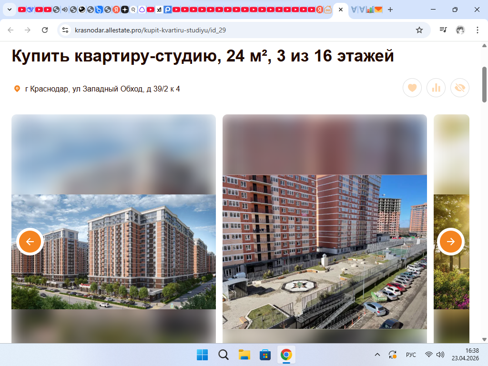This screenshot has width=488, height=366.
Task: Open Chrome profile avatar
Action: coord(460,30)
